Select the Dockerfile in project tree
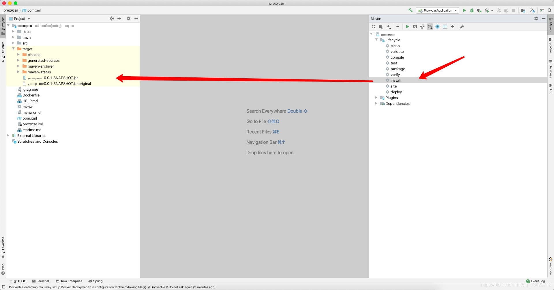This screenshot has height=290, width=554. [x=31, y=95]
